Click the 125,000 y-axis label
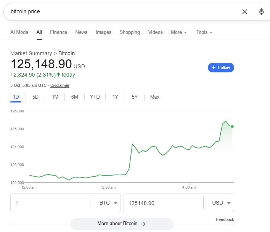270x232 pixels. click(17, 129)
